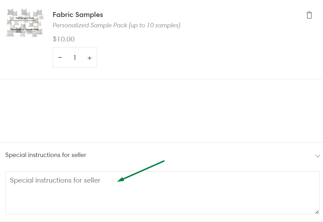Image resolution: width=323 pixels, height=222 pixels.
Task: Remove Fabric Samples with the trash icon
Action: pyautogui.click(x=309, y=15)
